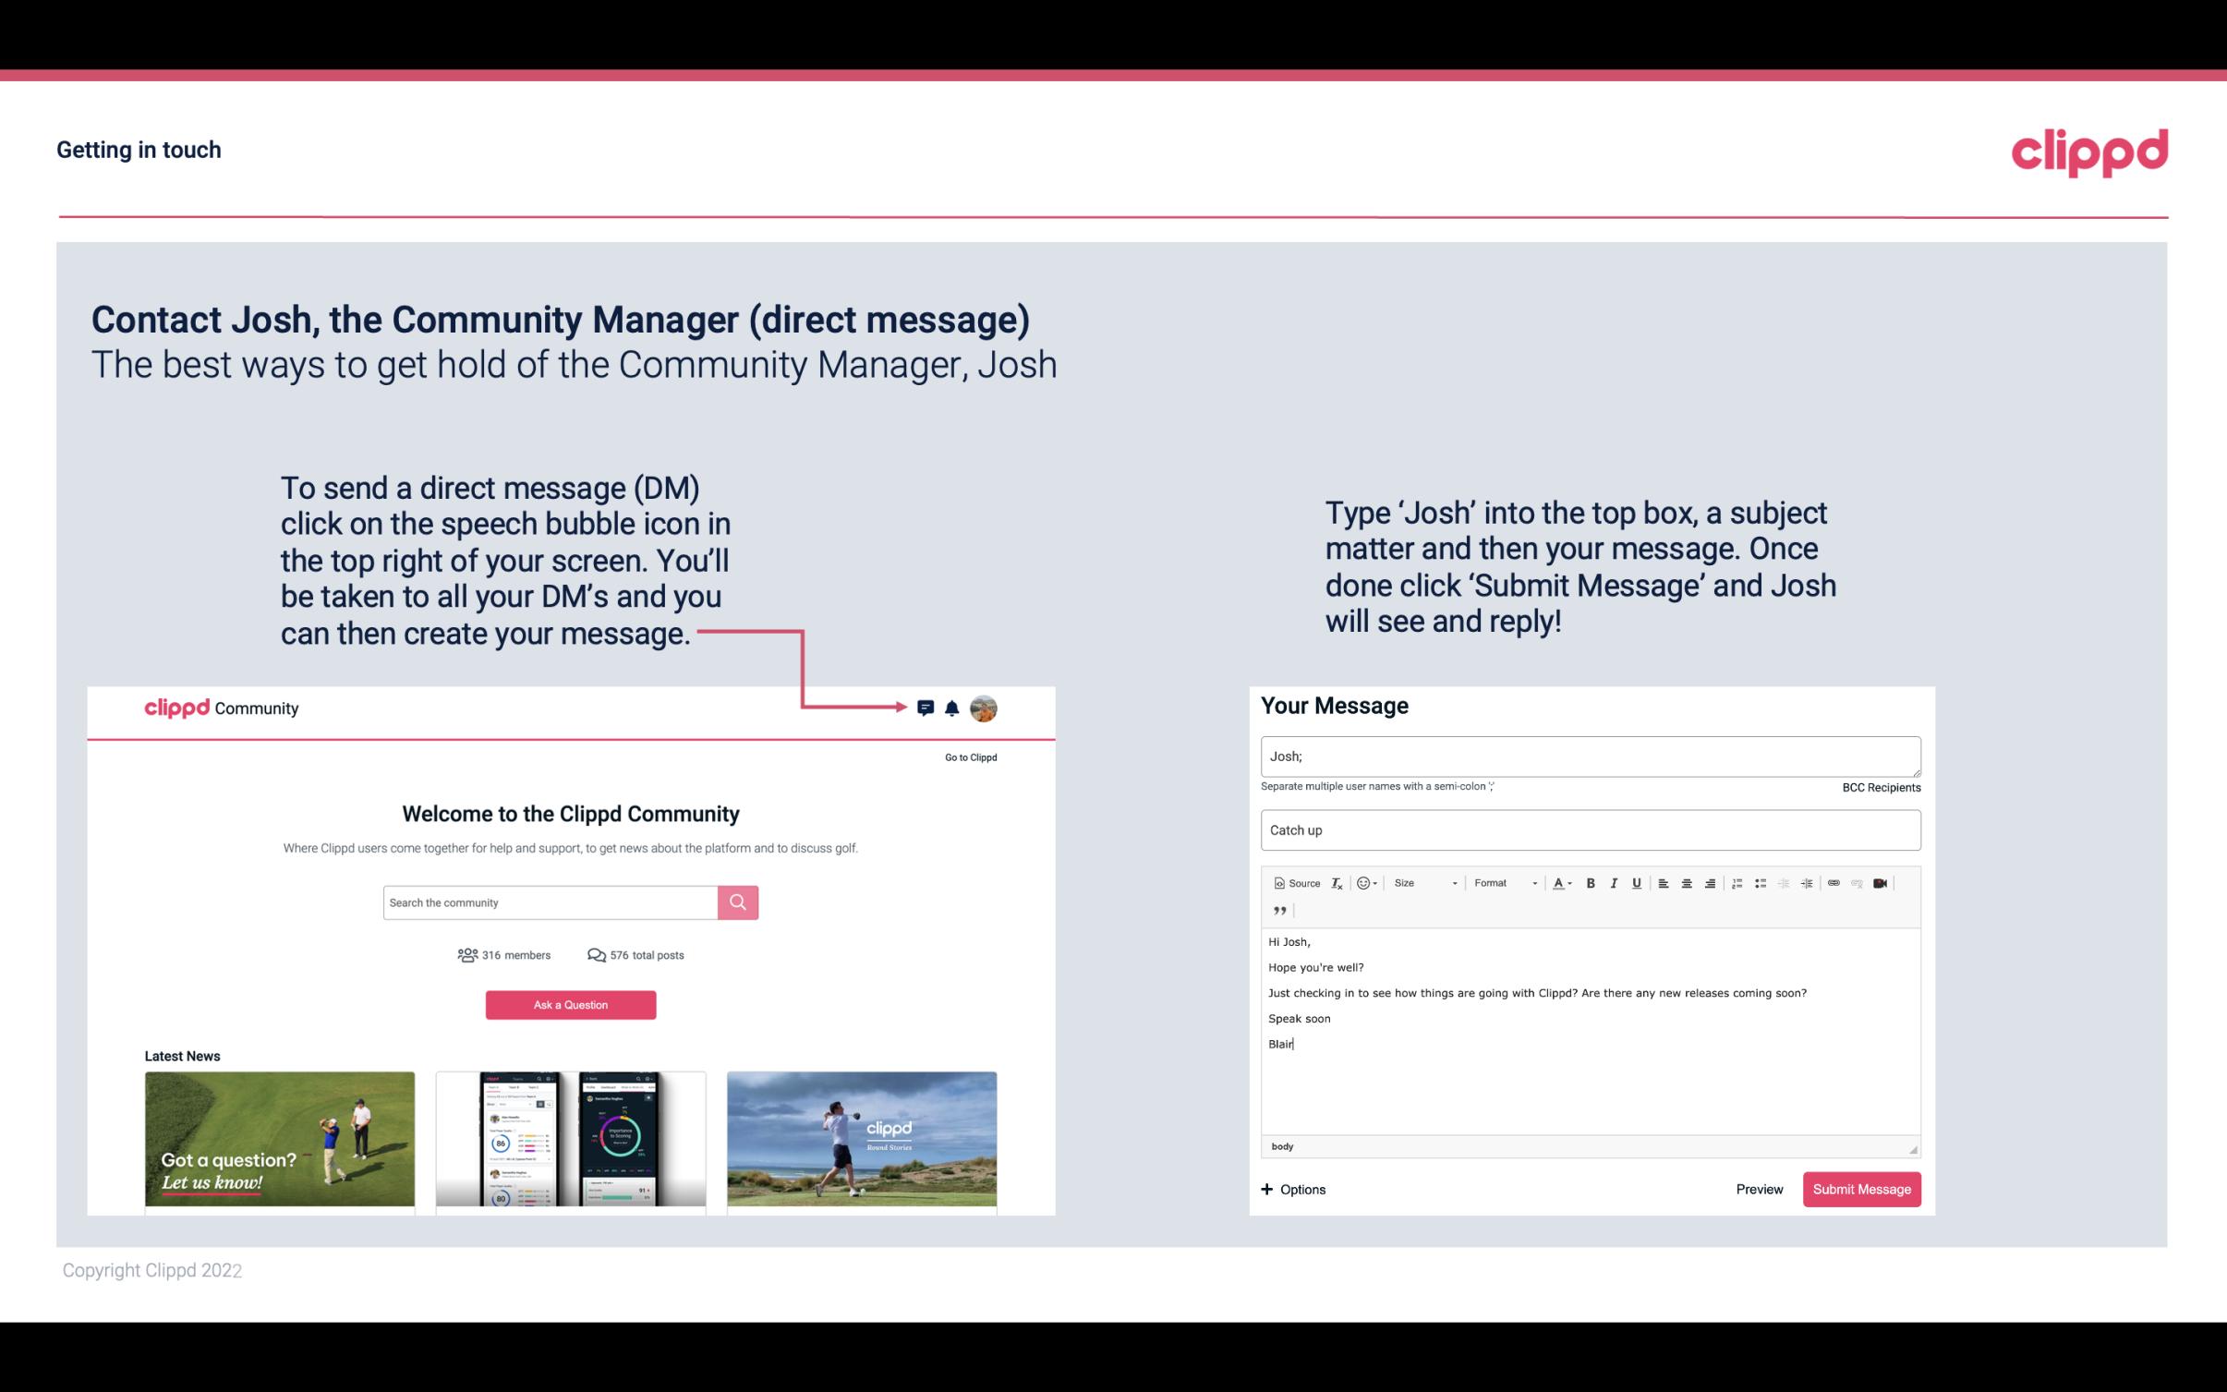
Task: Click the community search magnifier icon
Action: pyautogui.click(x=737, y=902)
